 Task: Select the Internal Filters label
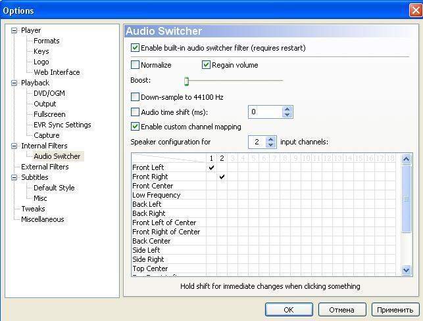click(44, 146)
